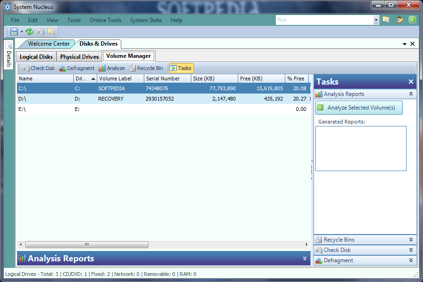Click the folder browse icon beside Run box
Viewport: 423px width, 282px height.
coord(386,20)
